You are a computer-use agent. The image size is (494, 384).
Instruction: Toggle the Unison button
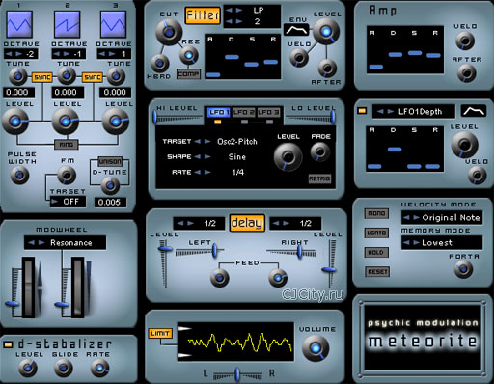tap(110, 161)
